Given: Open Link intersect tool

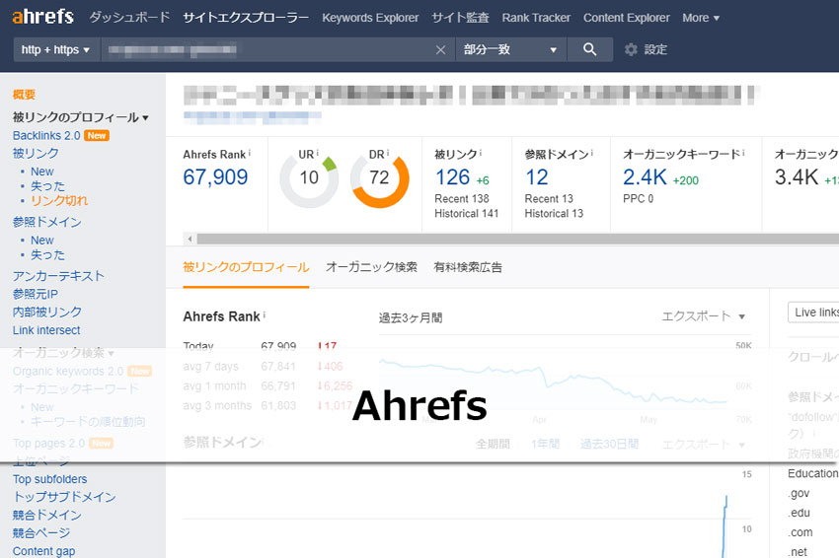Looking at the screenshot, I should pos(46,330).
